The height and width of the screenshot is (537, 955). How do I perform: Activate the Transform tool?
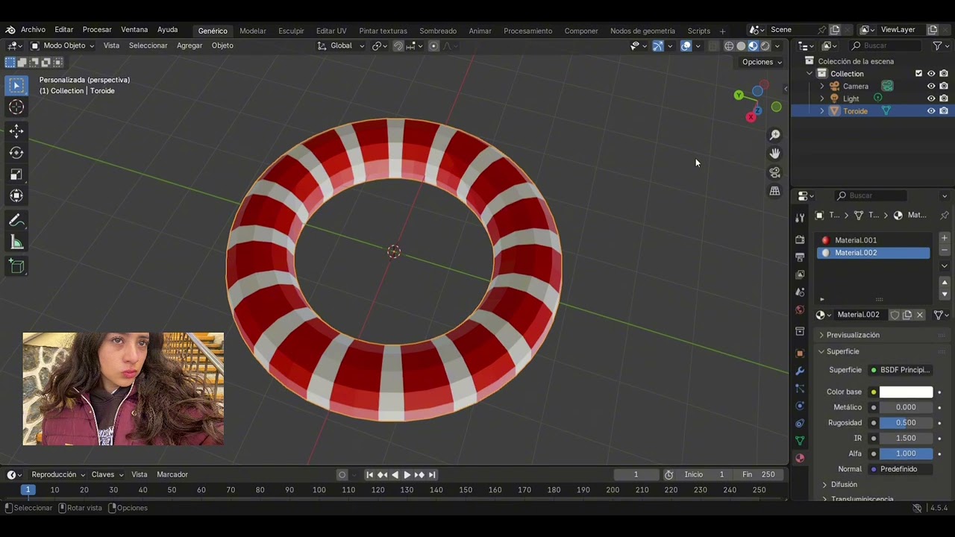click(x=16, y=196)
